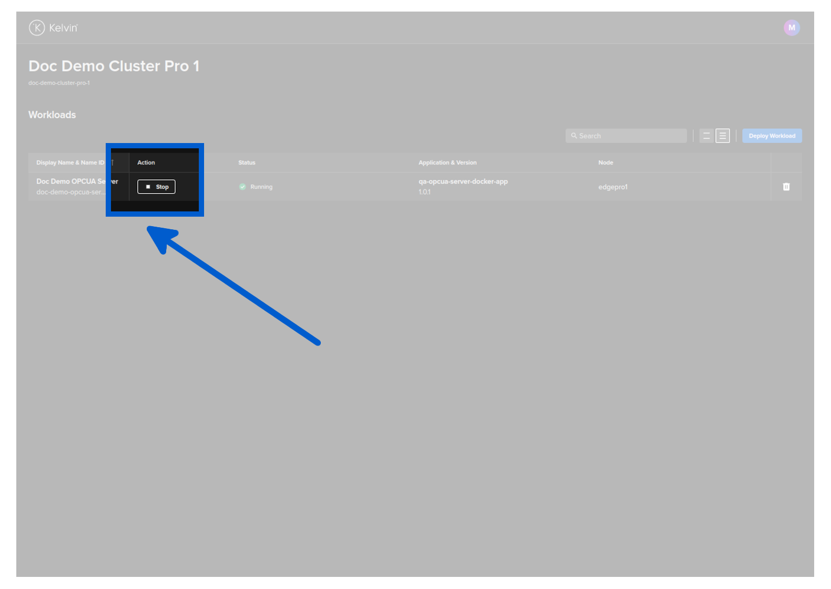This screenshot has height=589, width=831.
Task: Click the search magnifier icon
Action: [574, 136]
